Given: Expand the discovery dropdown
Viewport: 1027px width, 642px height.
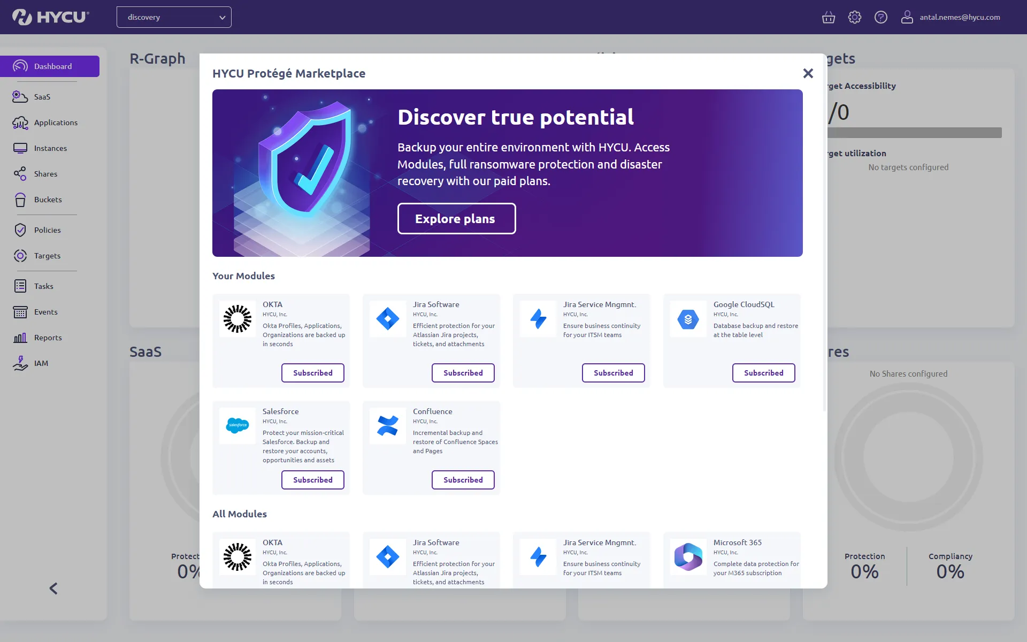Looking at the screenshot, I should (174, 17).
